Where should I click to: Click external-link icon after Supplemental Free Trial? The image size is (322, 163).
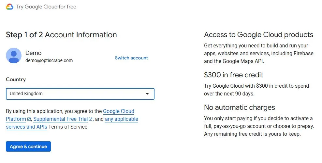[x=91, y=119]
